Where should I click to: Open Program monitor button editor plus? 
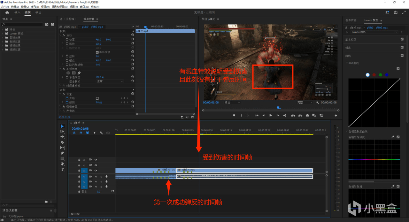tap(336, 115)
